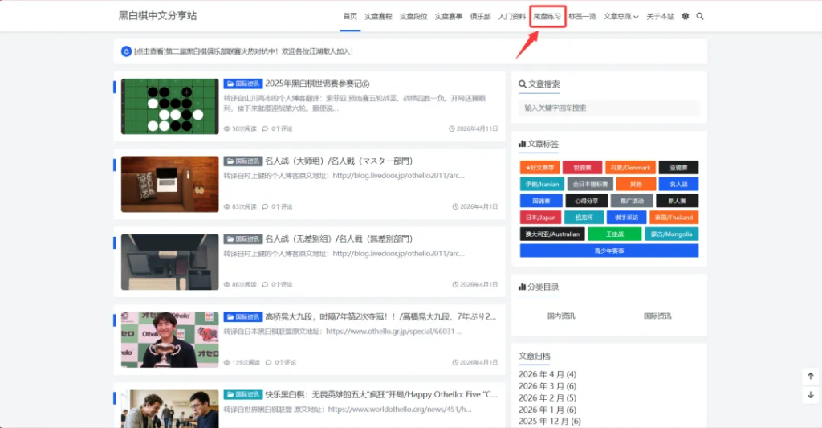Go to the 首页 nav tab
The width and height of the screenshot is (822, 428).
pyautogui.click(x=350, y=16)
